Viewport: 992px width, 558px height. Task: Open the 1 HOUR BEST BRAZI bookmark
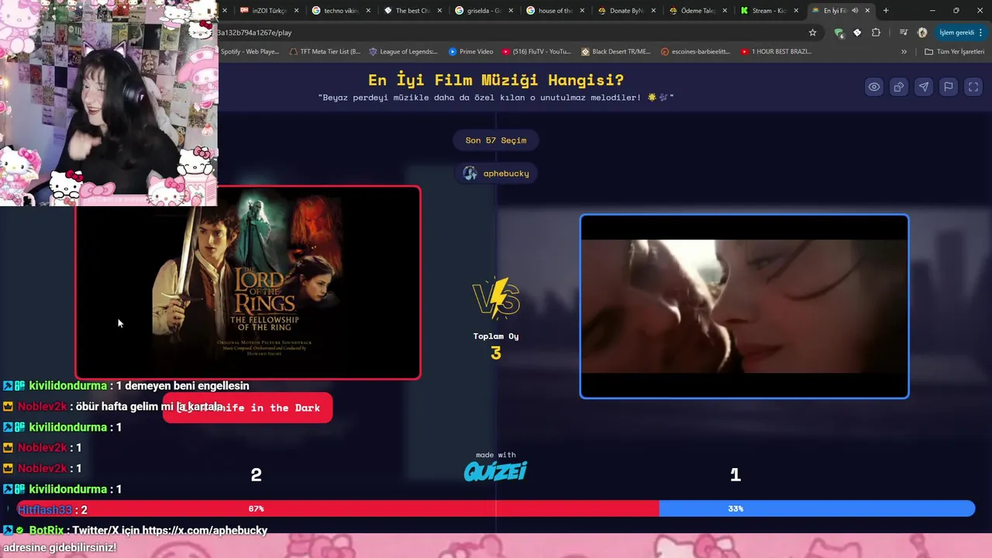pos(776,52)
